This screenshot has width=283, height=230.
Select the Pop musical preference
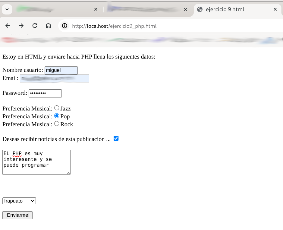point(57,116)
